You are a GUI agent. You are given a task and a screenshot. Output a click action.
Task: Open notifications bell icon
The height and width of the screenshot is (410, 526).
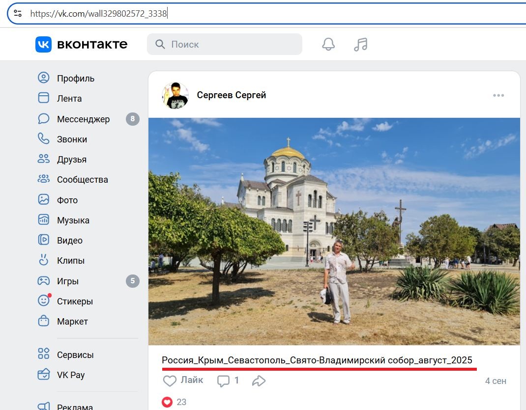tap(328, 44)
